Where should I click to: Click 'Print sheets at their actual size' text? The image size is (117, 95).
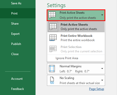click(80, 83)
